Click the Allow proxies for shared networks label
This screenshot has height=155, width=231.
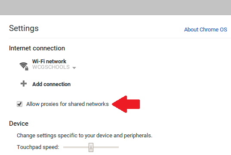point(68,104)
